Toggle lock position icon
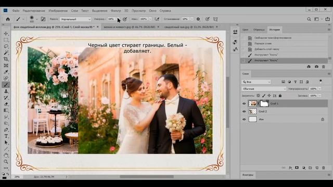 [x=269, y=96]
